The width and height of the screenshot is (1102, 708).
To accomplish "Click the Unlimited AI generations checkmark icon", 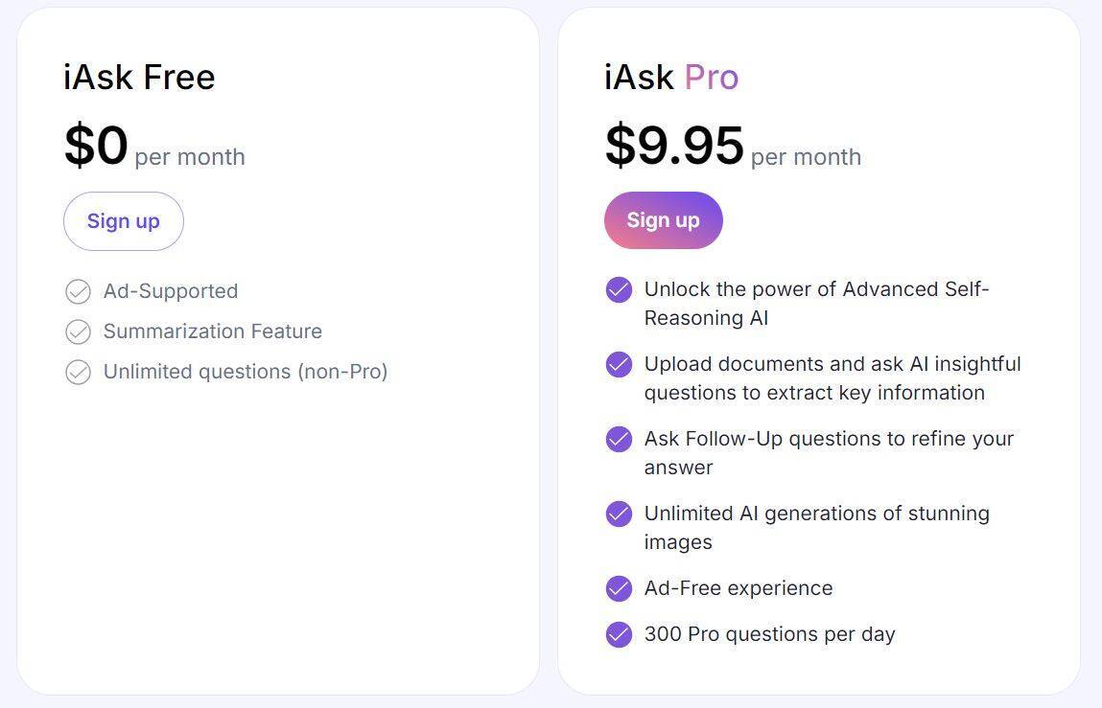I will pyautogui.click(x=619, y=514).
